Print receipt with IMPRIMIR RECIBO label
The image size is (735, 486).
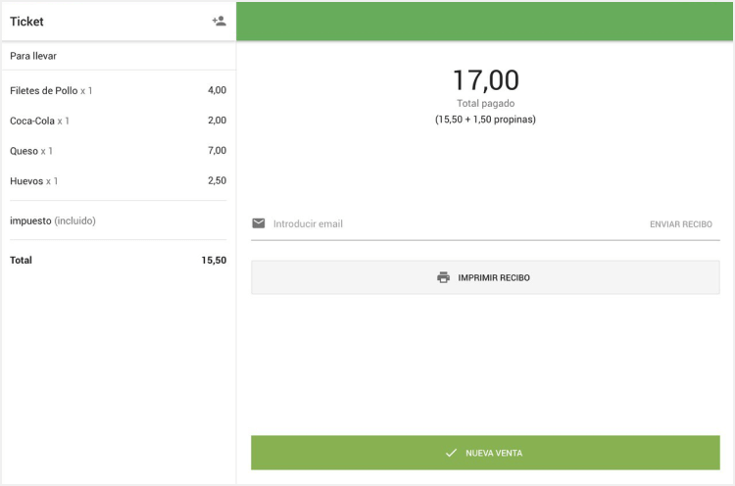(x=494, y=277)
